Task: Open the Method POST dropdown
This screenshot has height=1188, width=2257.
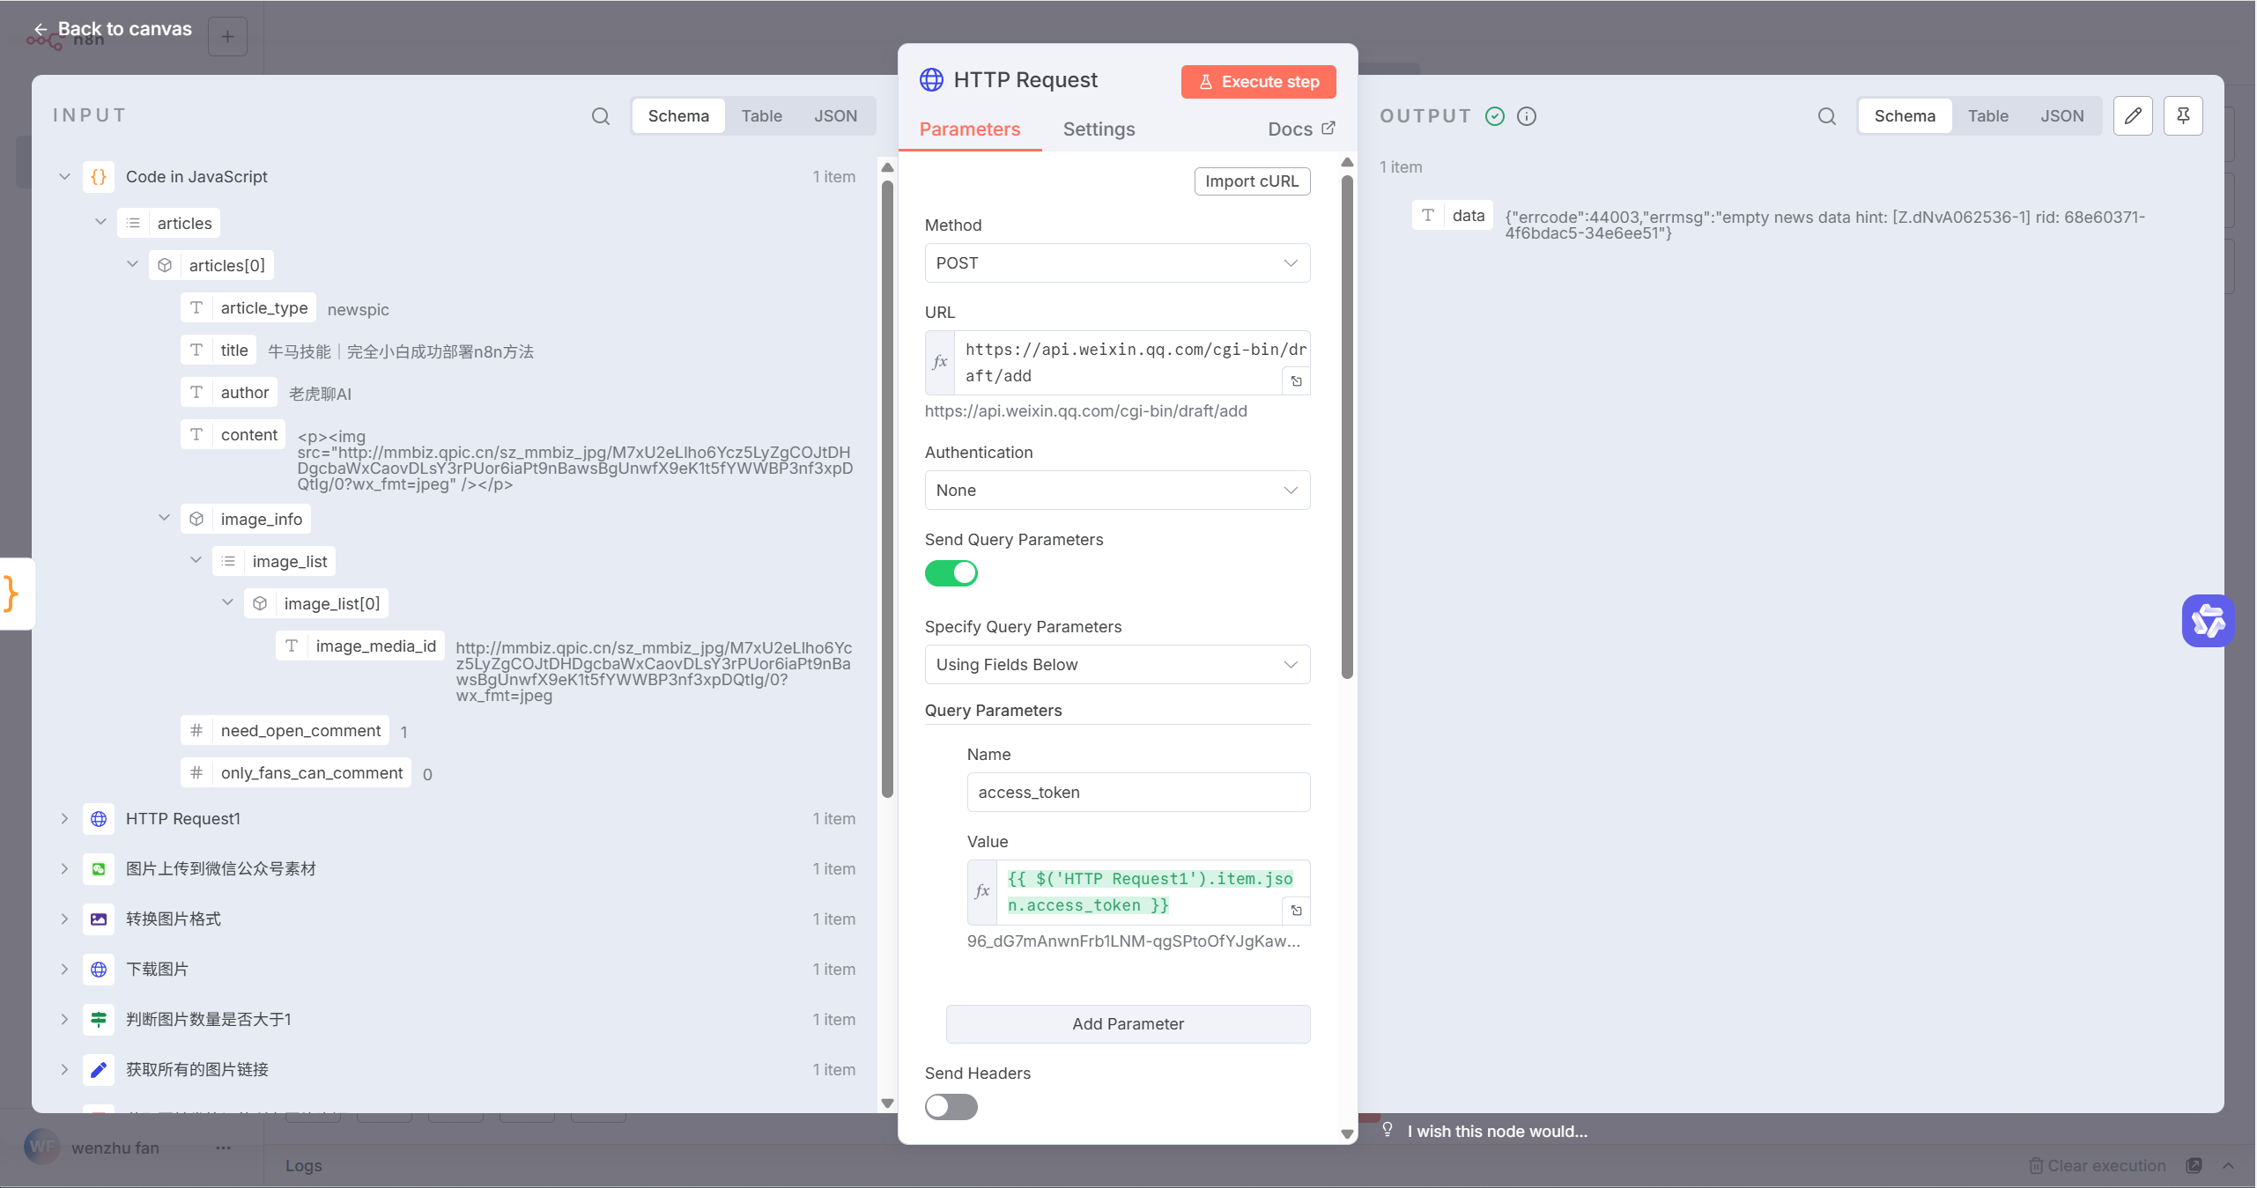Action: (1116, 263)
